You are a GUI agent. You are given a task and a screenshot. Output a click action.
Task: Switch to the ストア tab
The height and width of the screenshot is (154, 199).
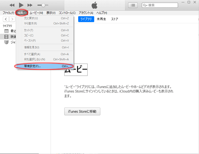tap(115, 19)
